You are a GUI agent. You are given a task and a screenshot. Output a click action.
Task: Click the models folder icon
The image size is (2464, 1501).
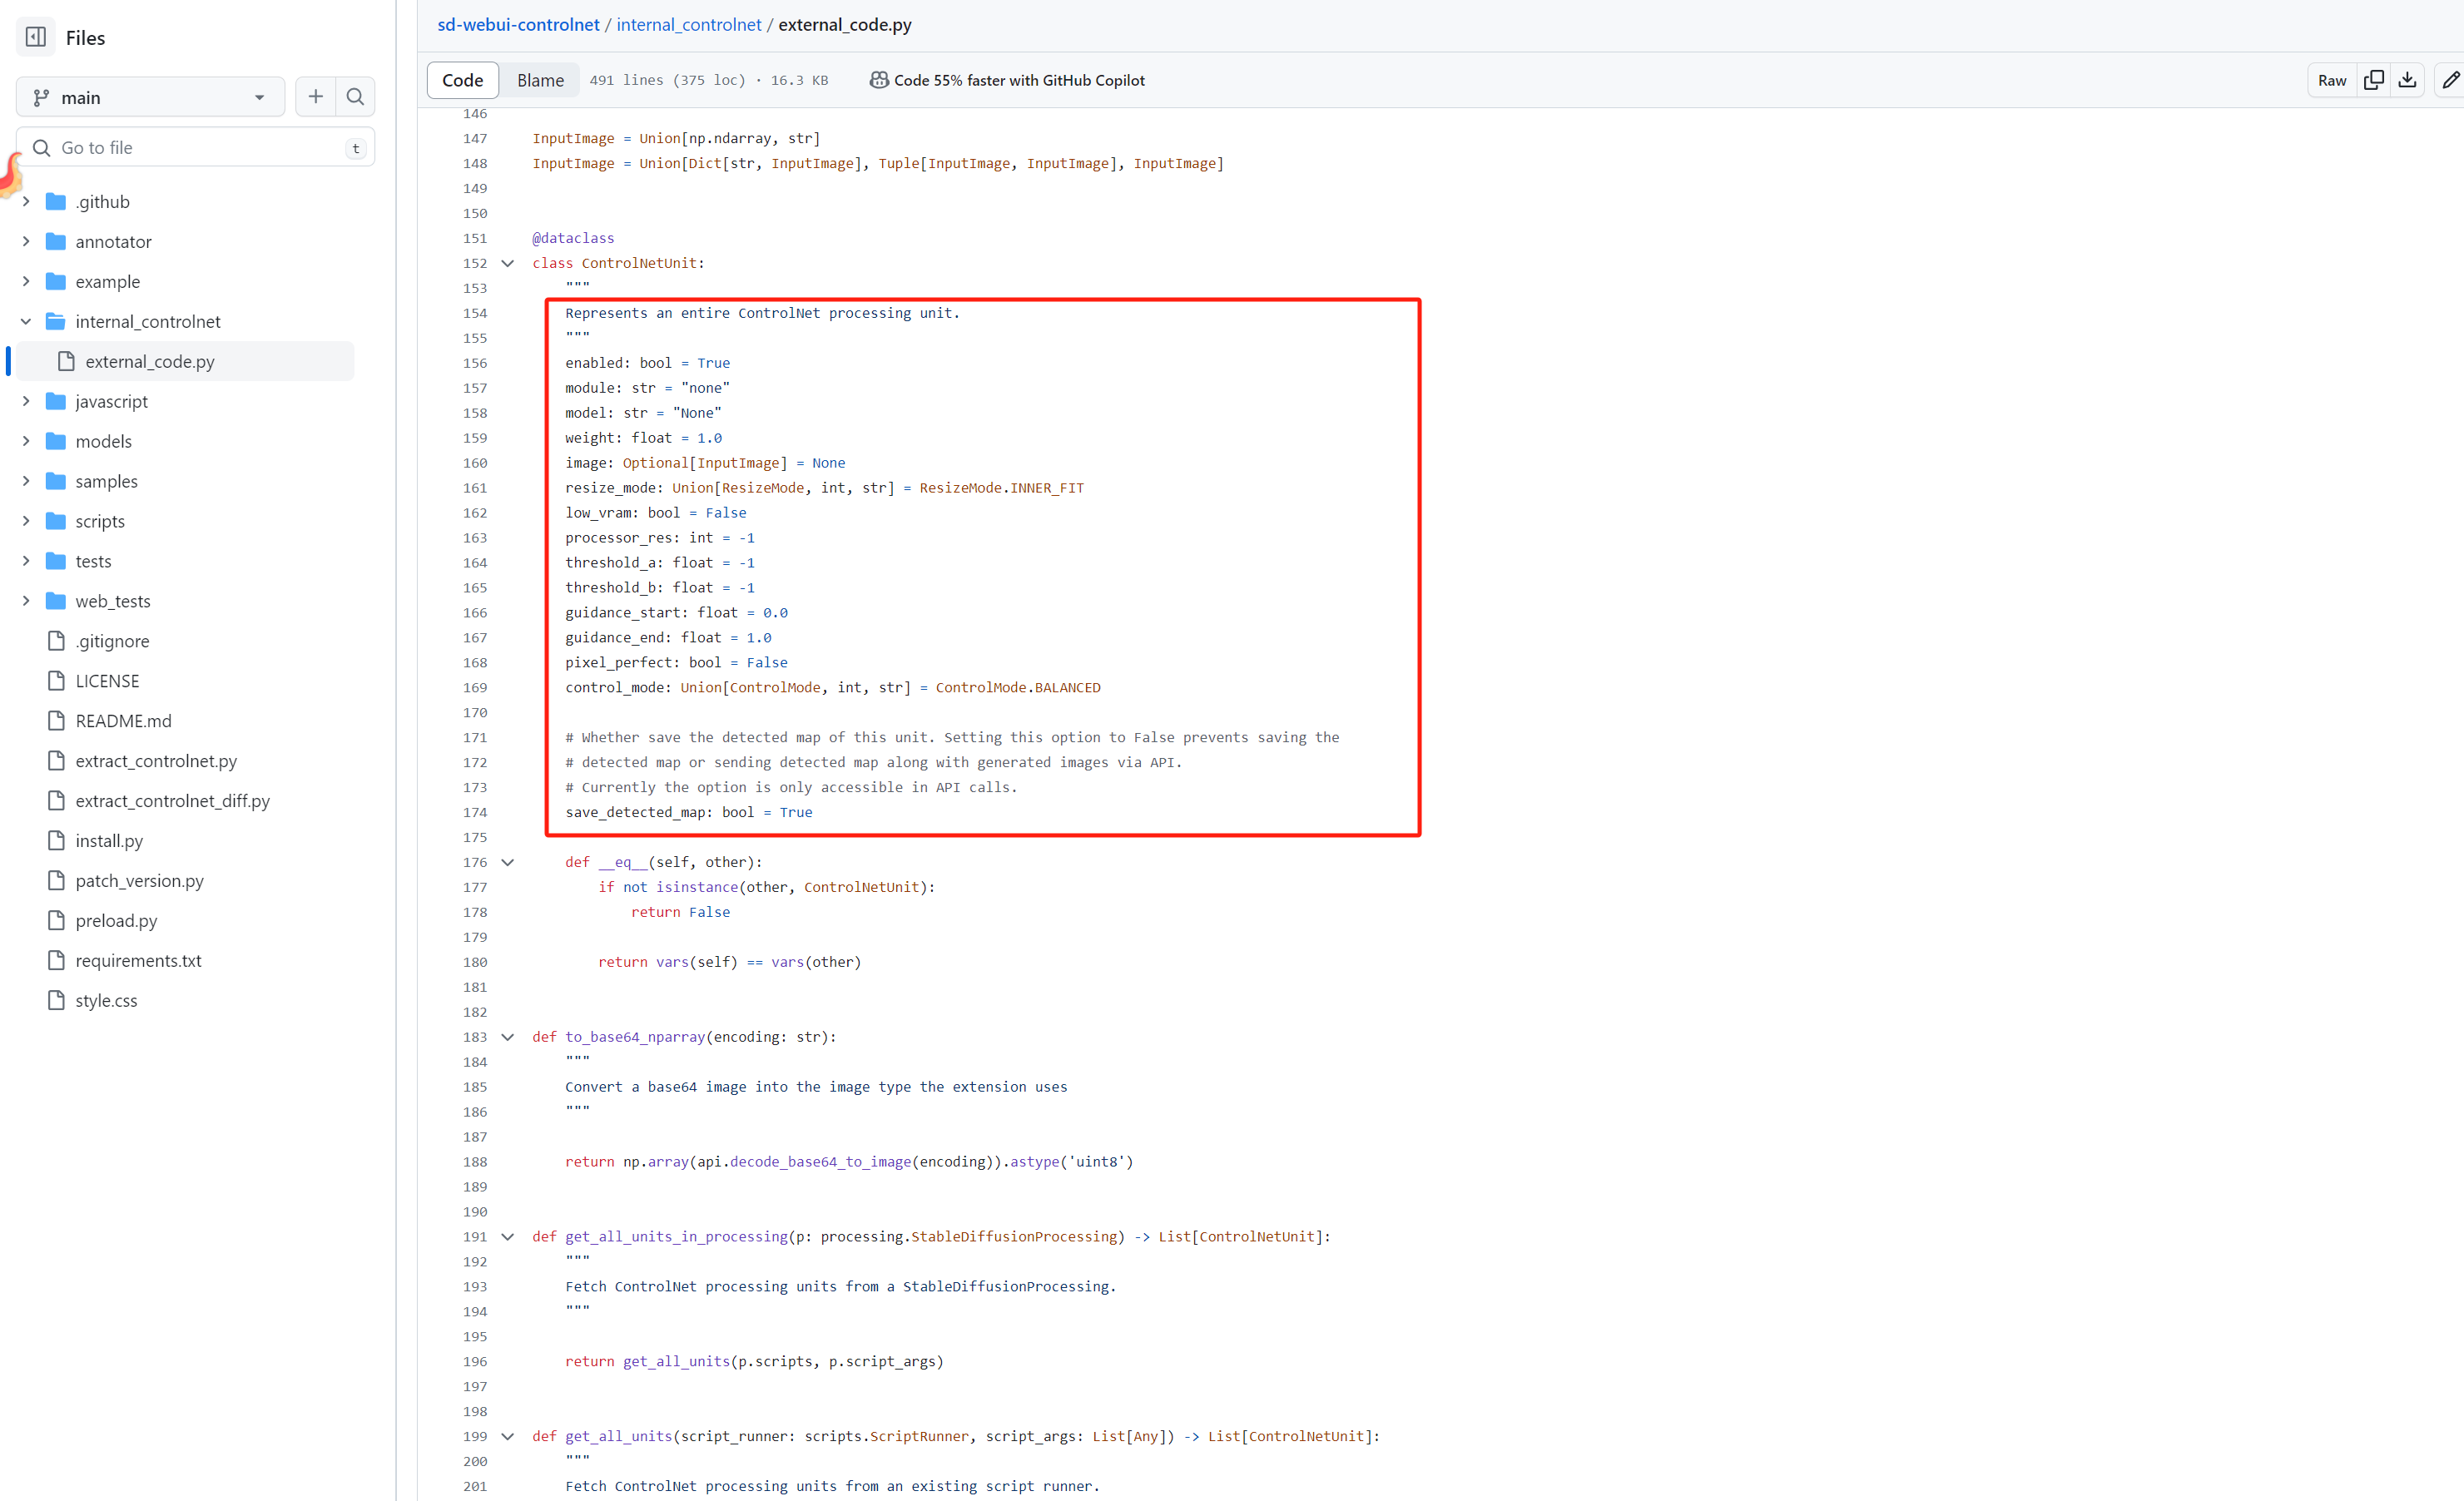coord(56,442)
